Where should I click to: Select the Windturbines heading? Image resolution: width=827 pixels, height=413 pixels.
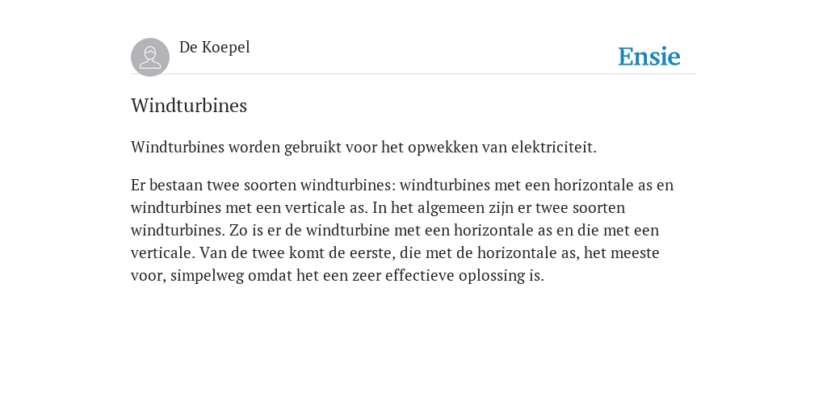tap(189, 106)
